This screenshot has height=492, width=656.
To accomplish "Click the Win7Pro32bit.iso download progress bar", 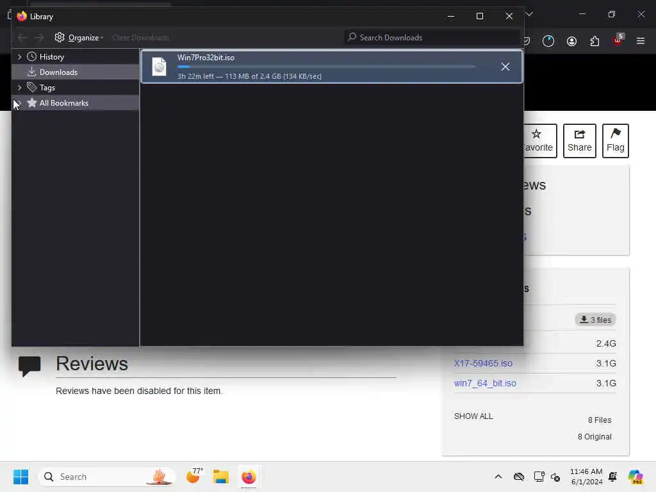I will pos(326,67).
